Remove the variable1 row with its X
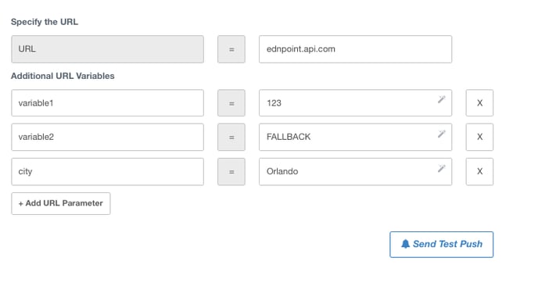 pos(479,103)
